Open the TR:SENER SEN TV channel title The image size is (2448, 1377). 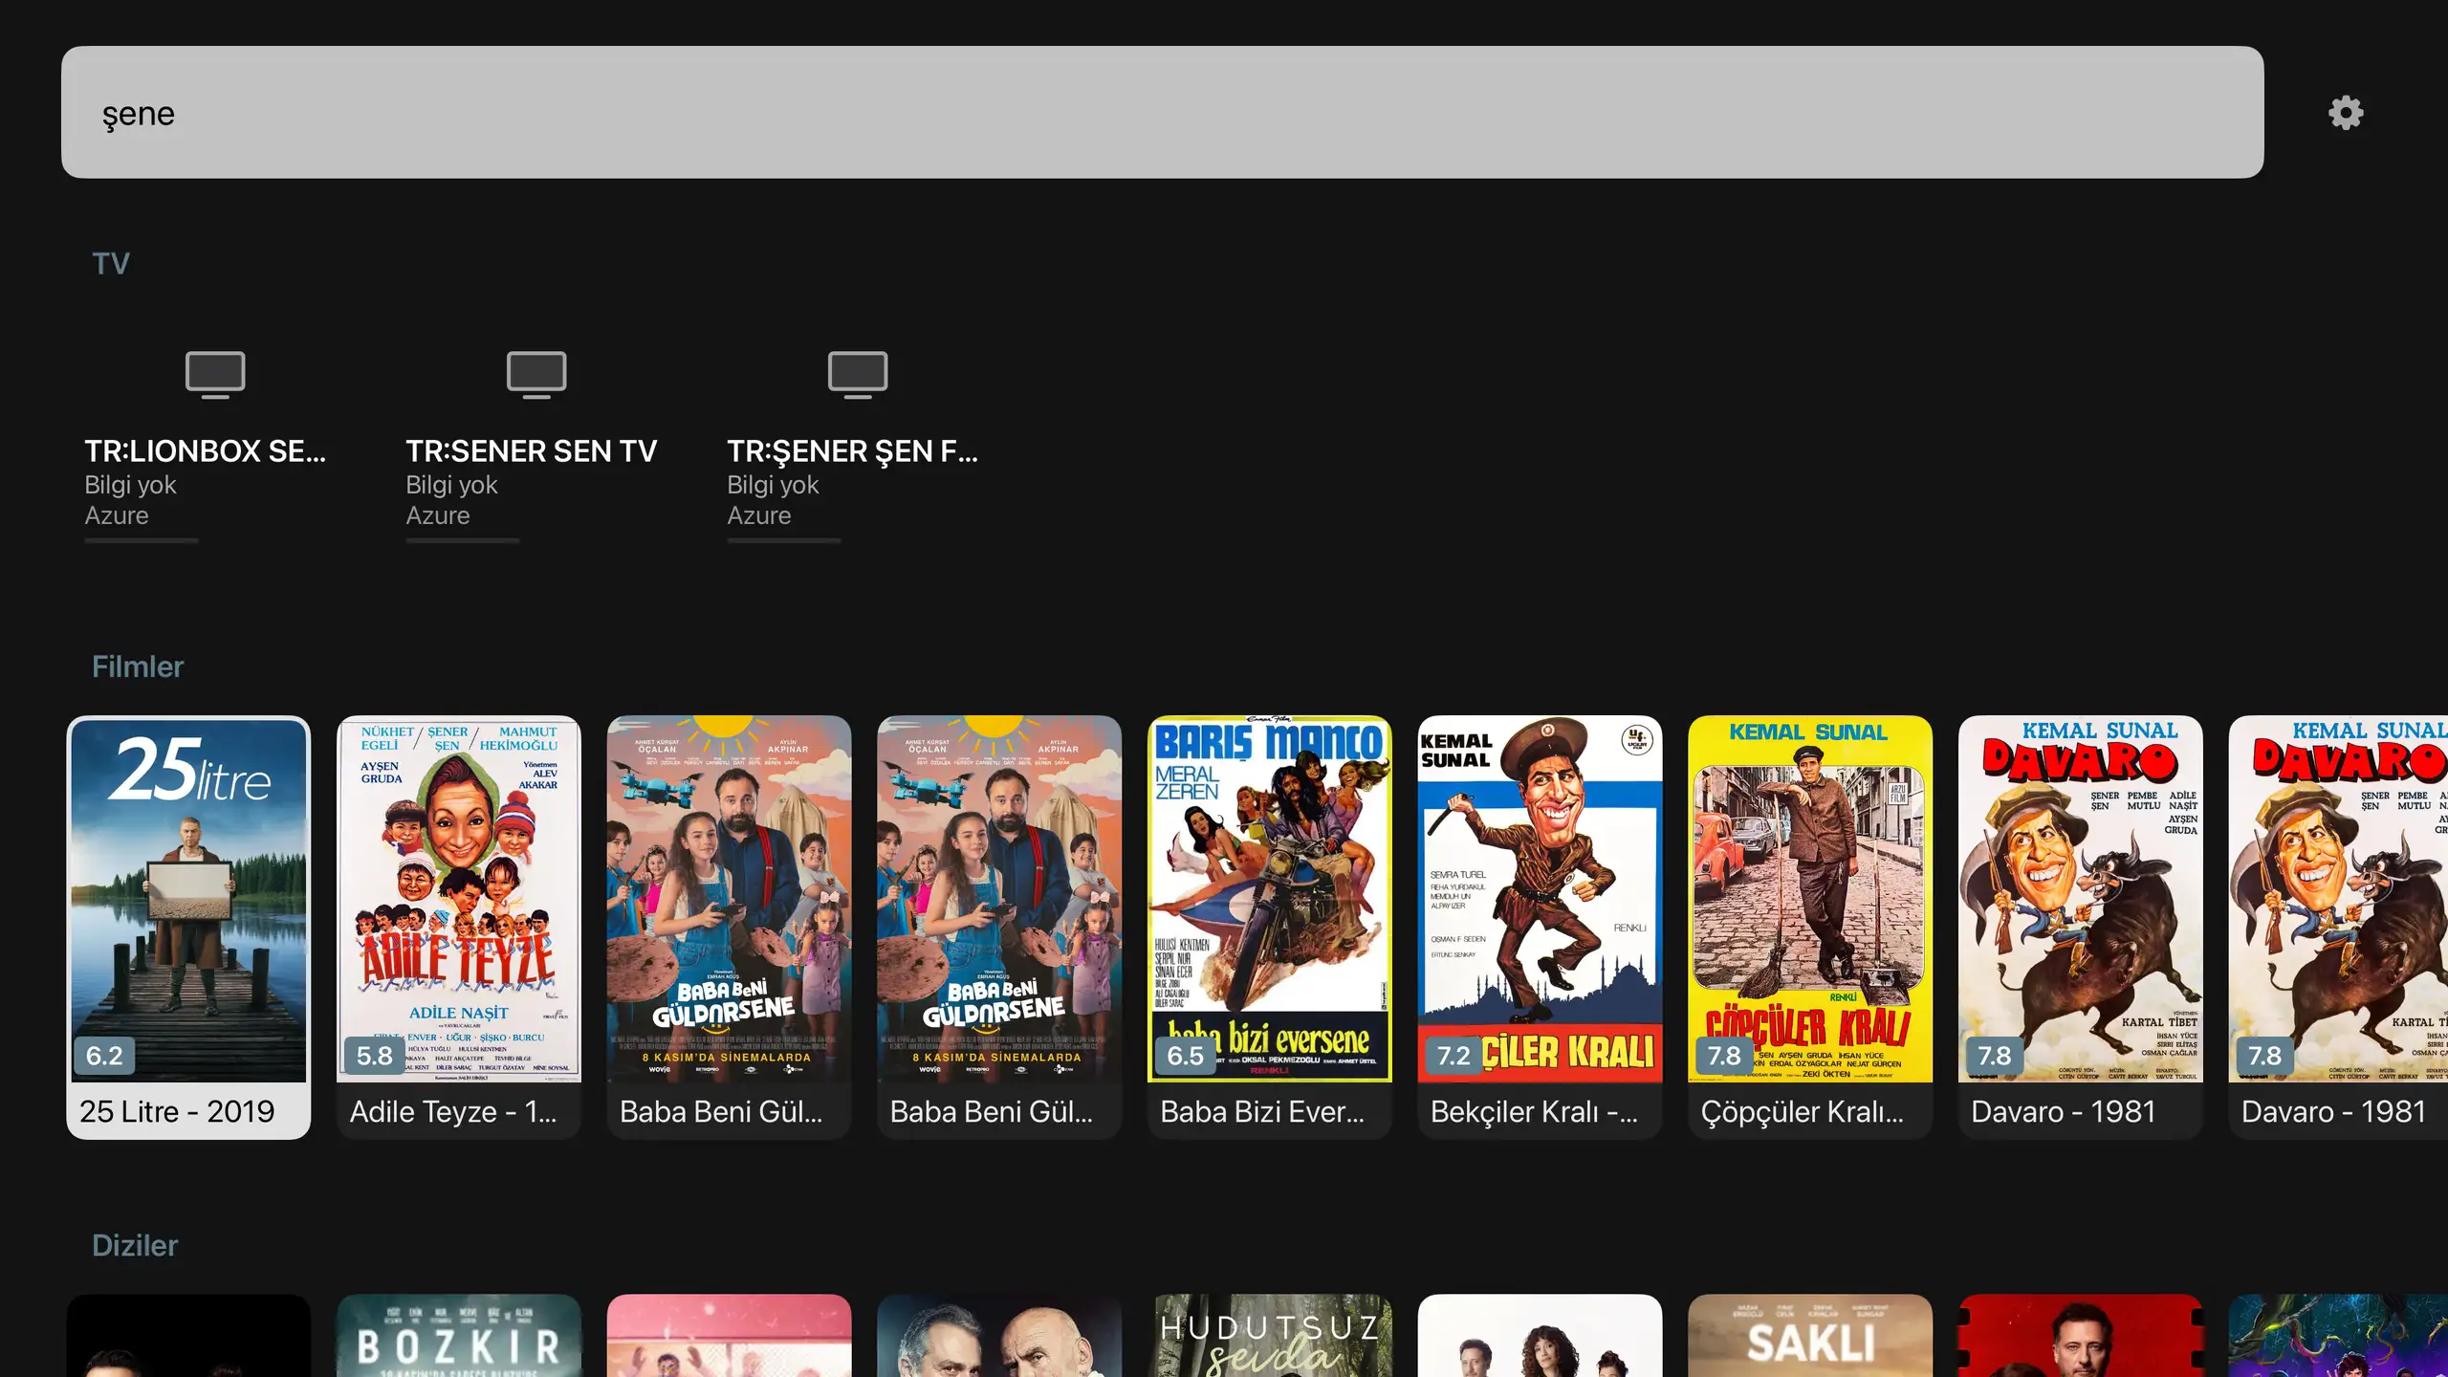[x=531, y=450]
